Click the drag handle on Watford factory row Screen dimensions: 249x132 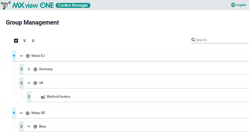pyautogui.click(x=29, y=97)
